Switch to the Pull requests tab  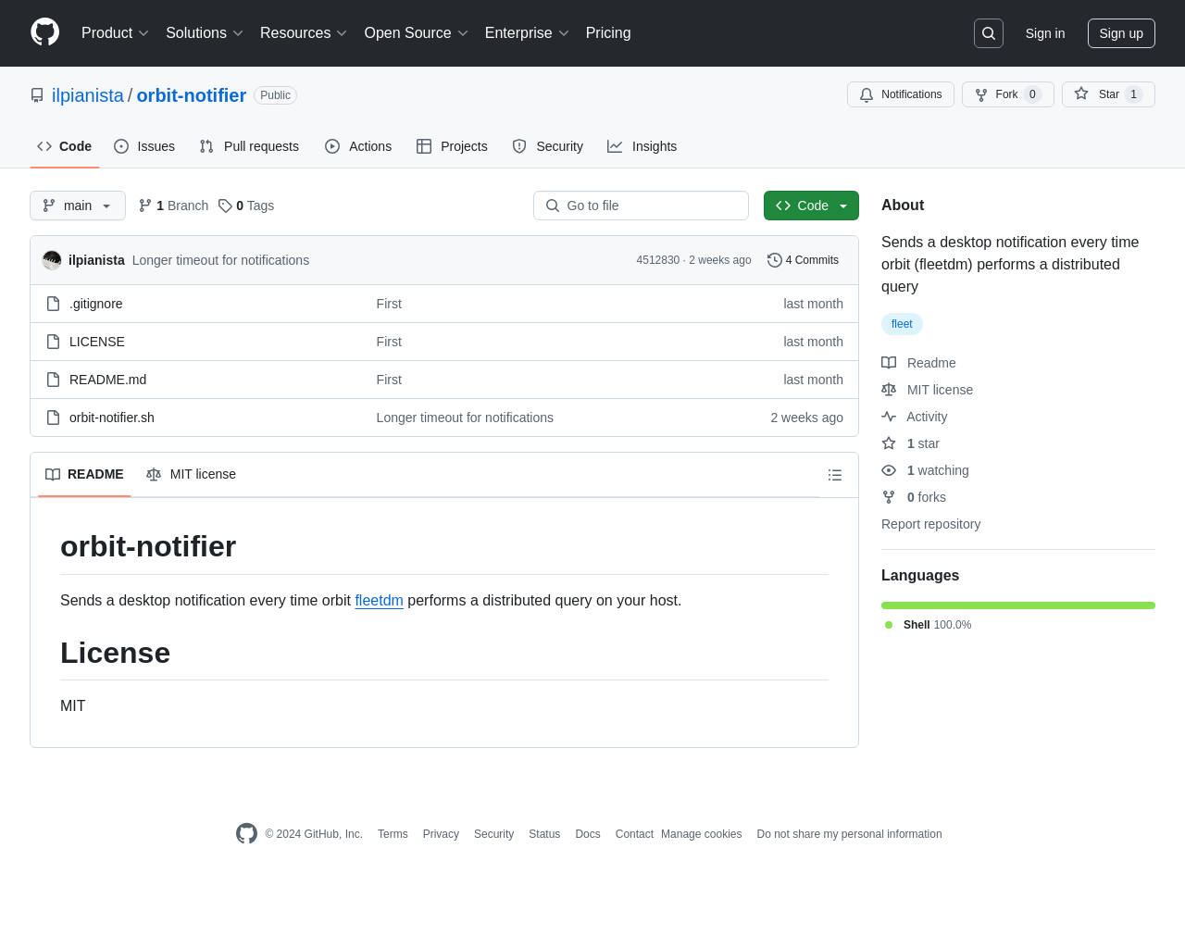point(249,146)
